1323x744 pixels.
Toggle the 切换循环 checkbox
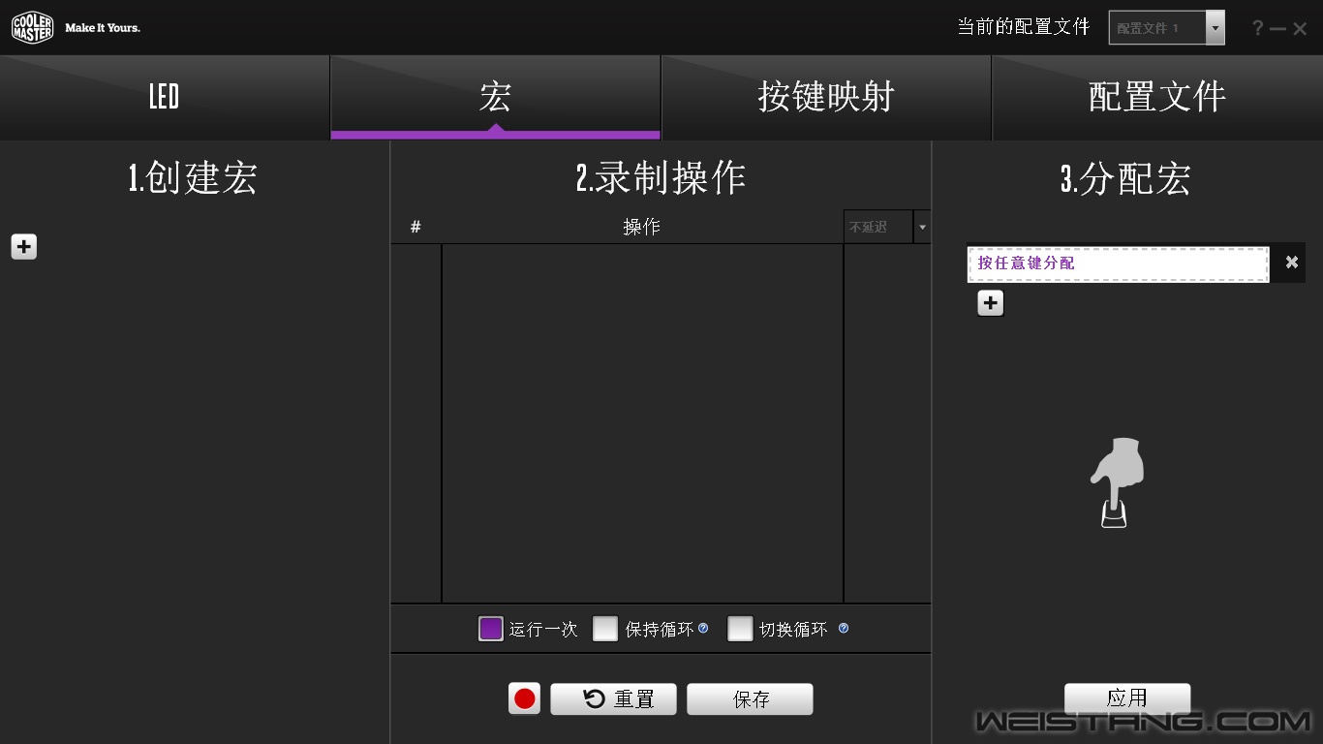(x=740, y=629)
